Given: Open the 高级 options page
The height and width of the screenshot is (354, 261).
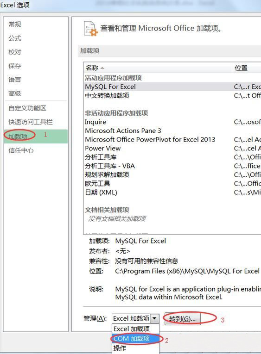Looking at the screenshot, I should pyautogui.click(x=36, y=93).
